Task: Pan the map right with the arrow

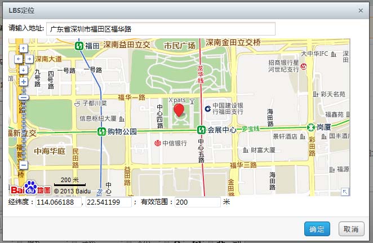Action: (29, 59)
